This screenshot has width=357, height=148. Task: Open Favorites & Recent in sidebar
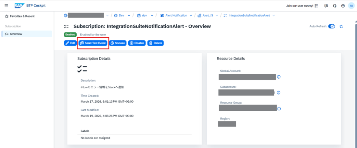(x=22, y=16)
